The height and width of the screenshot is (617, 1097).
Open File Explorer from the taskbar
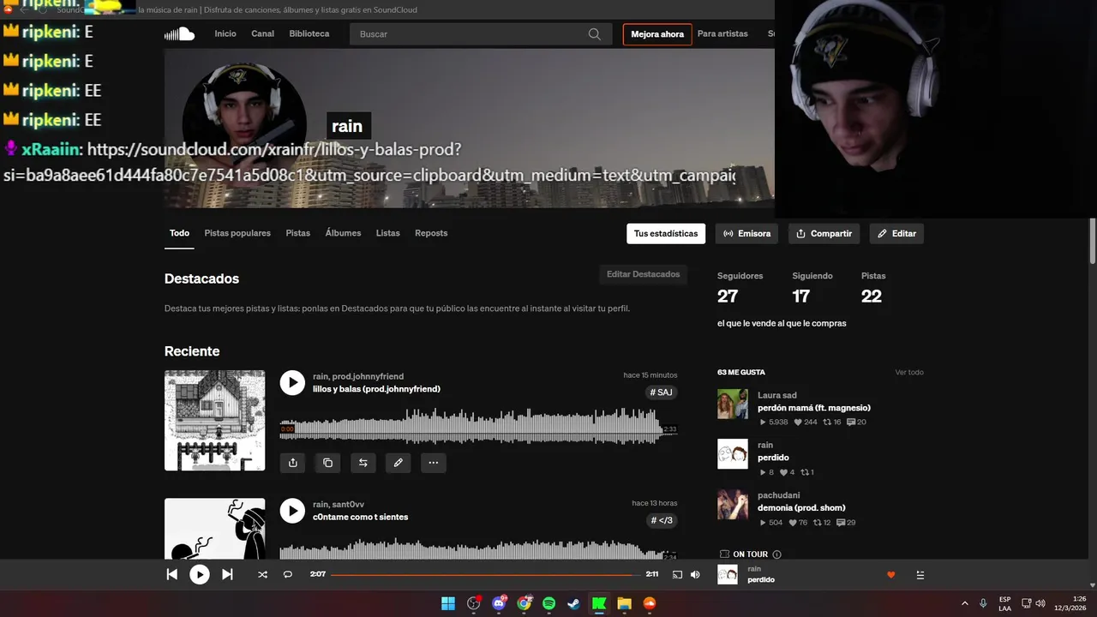[624, 603]
